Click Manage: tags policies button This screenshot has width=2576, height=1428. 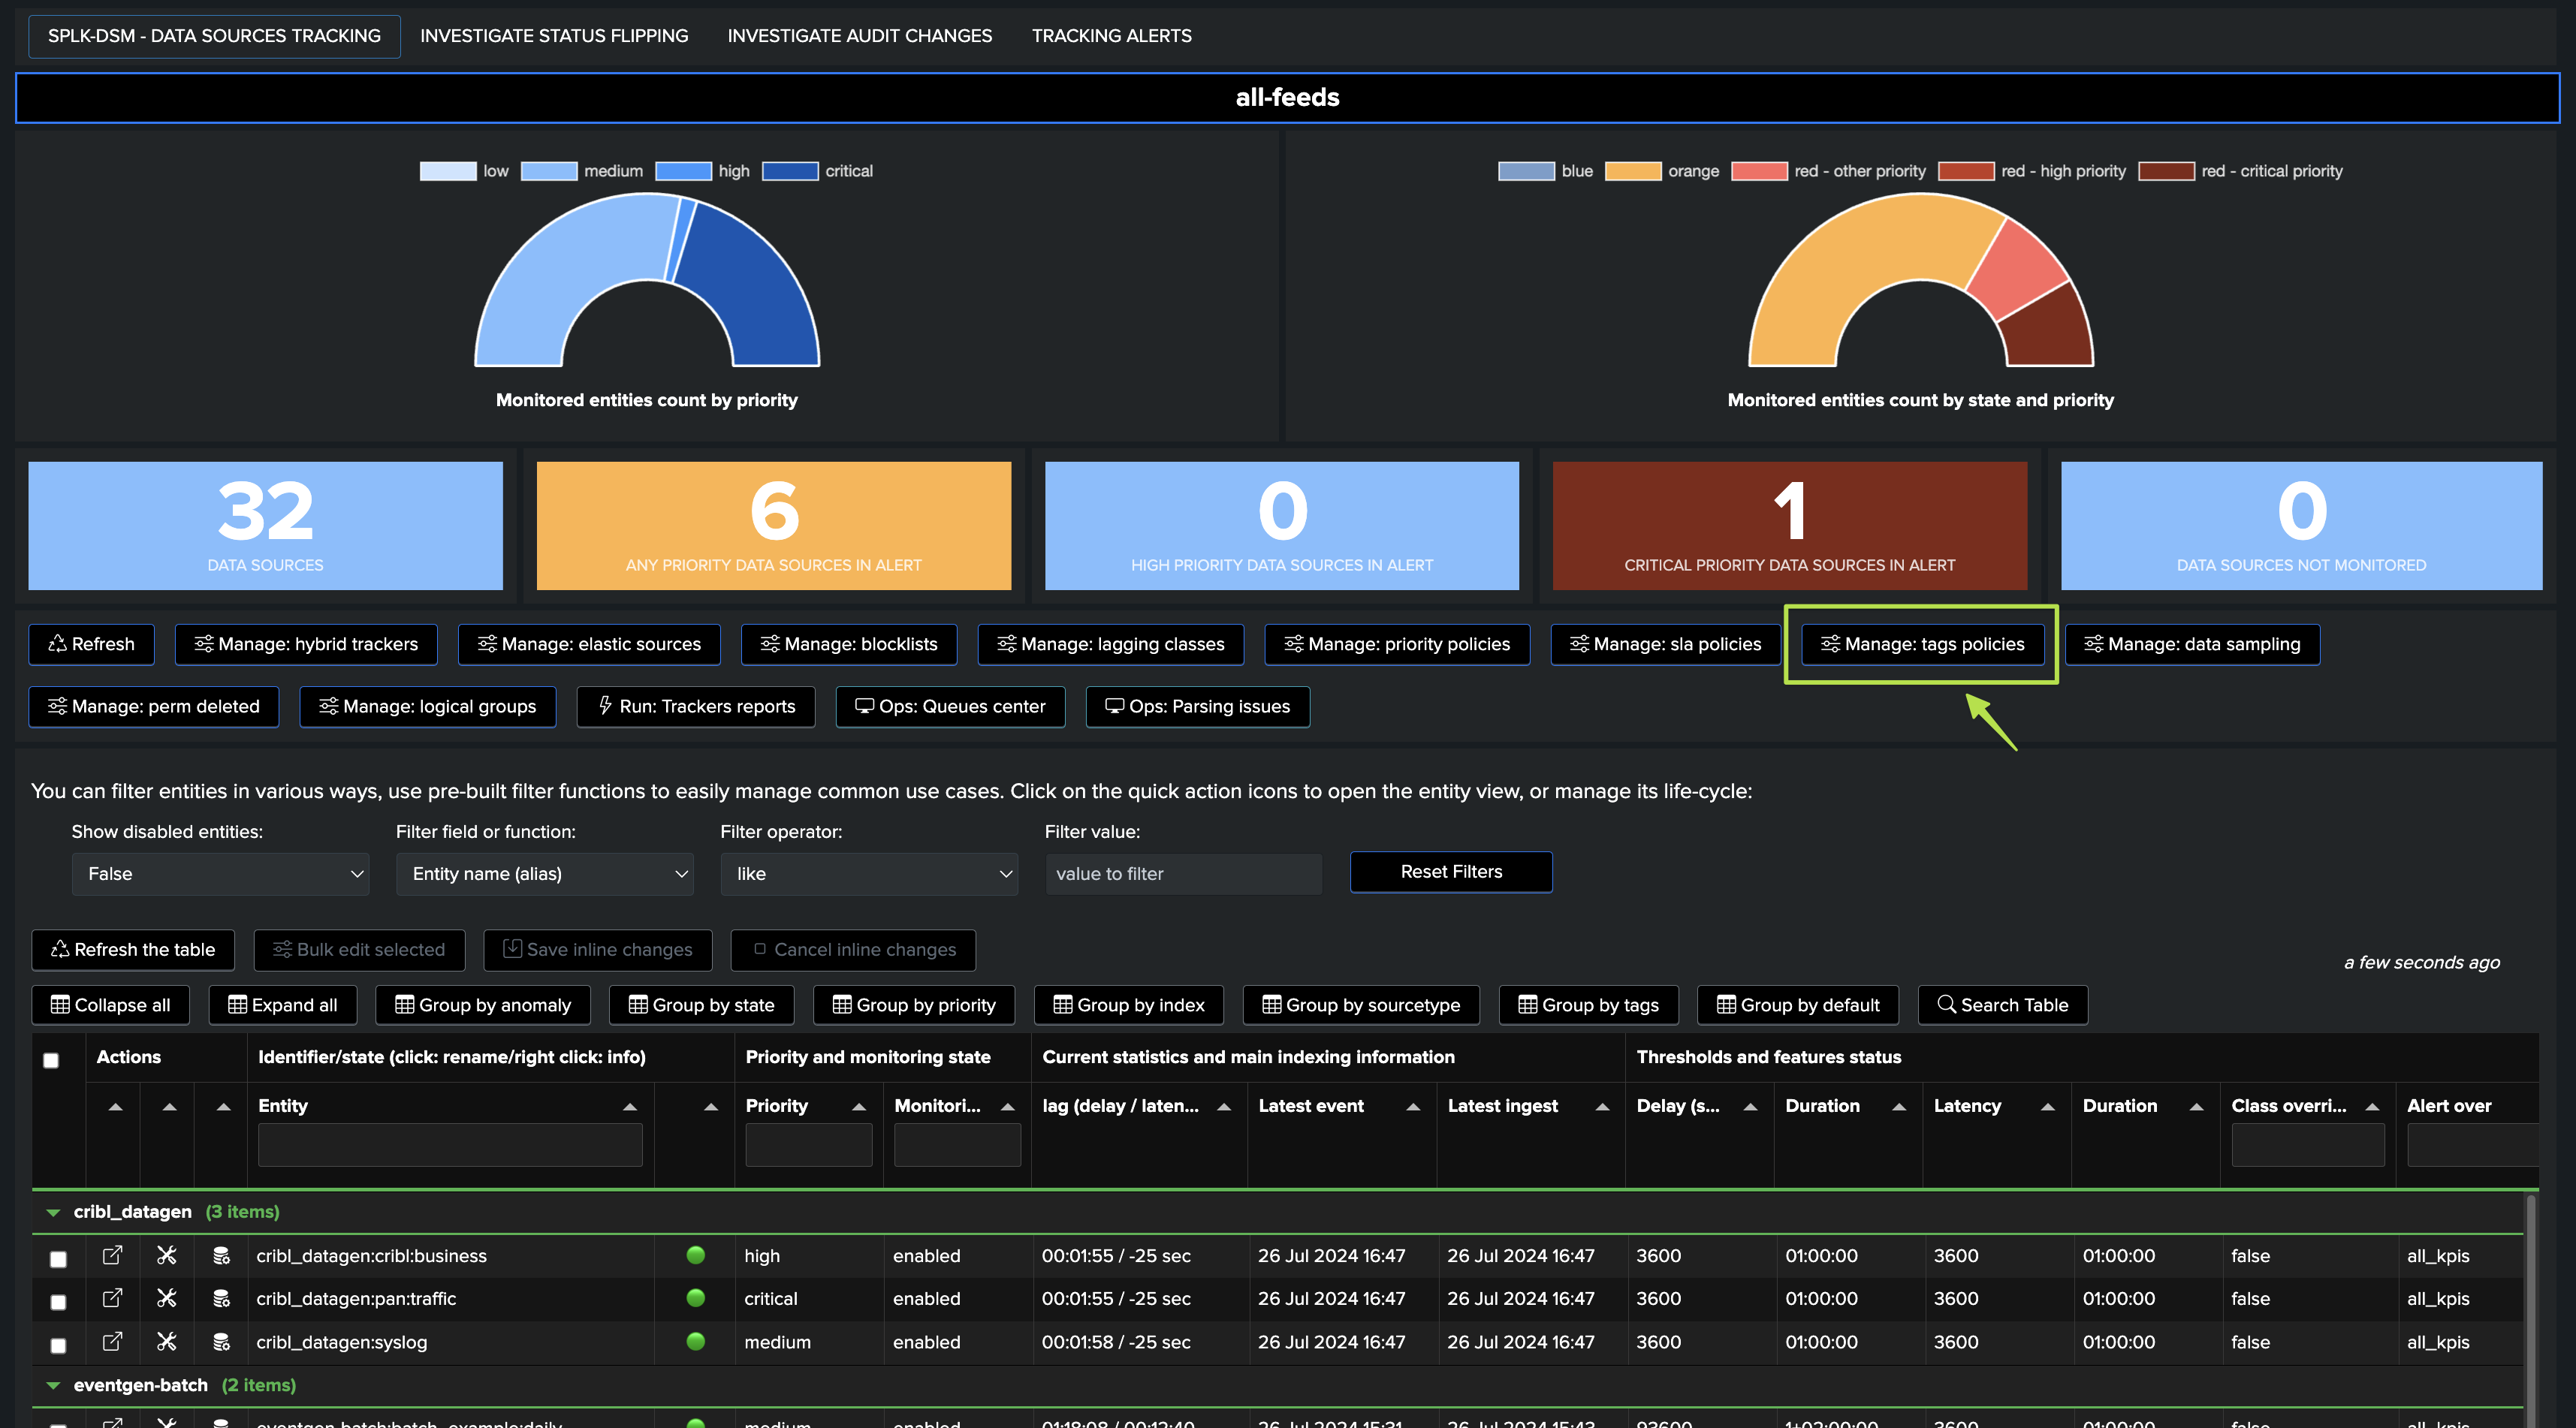tap(1921, 644)
